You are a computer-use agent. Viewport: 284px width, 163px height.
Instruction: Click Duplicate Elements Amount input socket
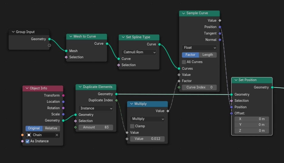76,127
